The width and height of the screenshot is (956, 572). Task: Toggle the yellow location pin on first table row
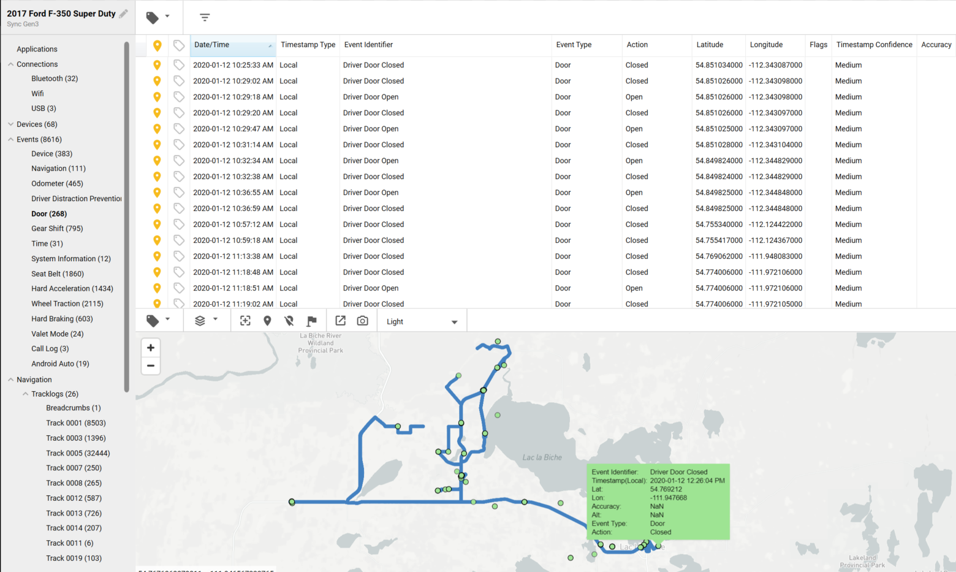pos(157,65)
